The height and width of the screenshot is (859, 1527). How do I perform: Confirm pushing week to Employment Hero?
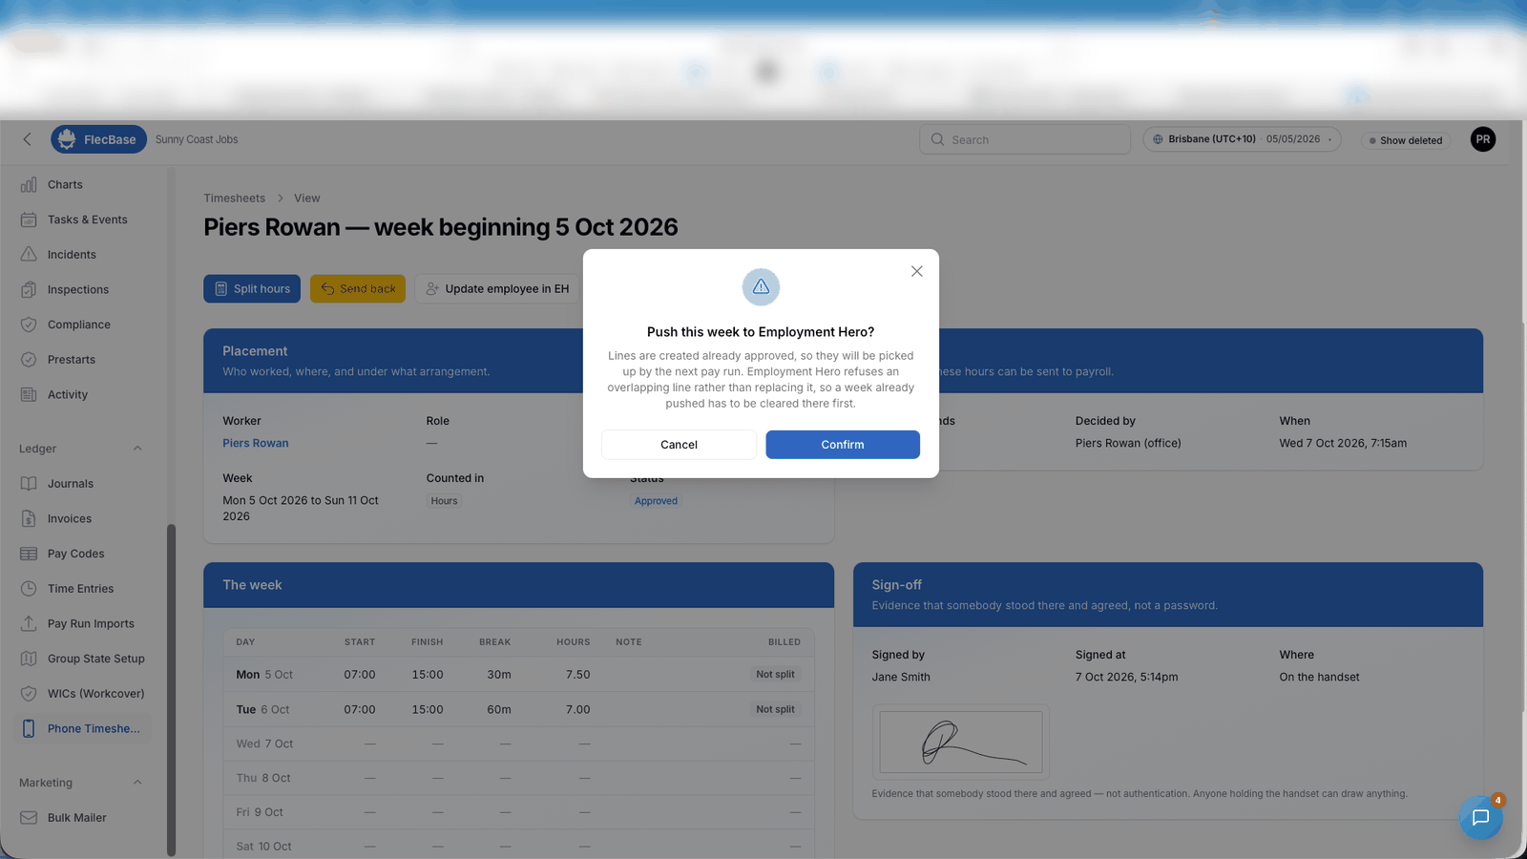click(x=843, y=445)
